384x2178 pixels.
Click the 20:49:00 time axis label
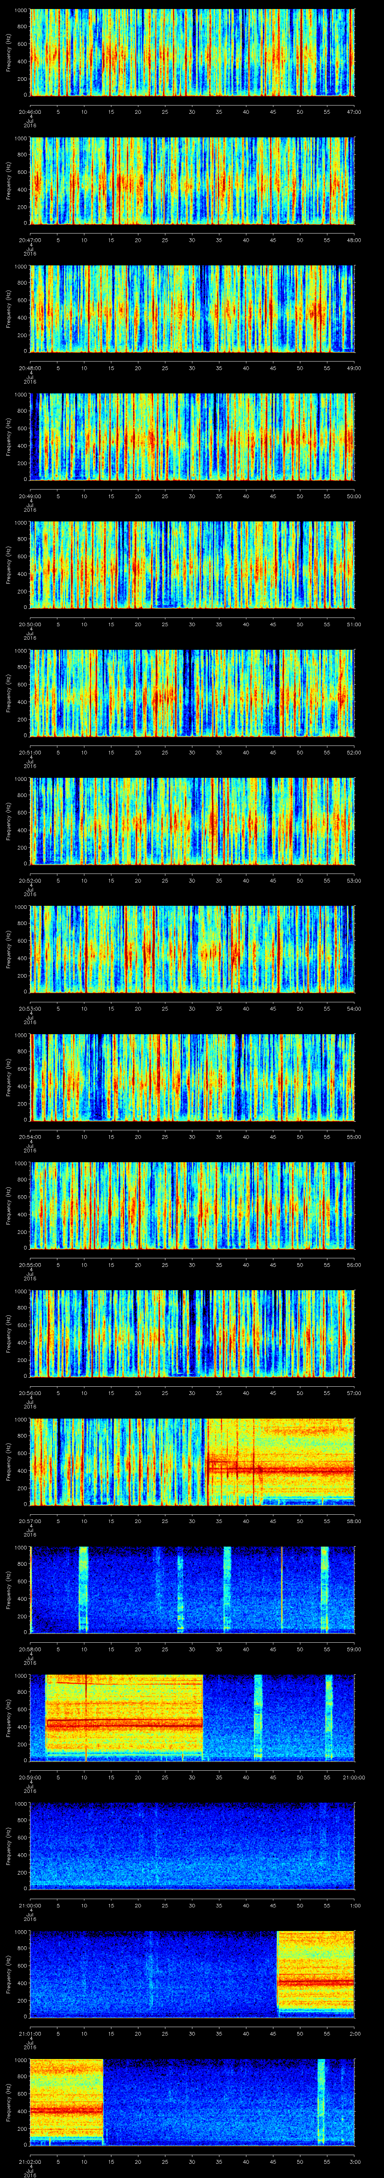pyautogui.click(x=30, y=496)
